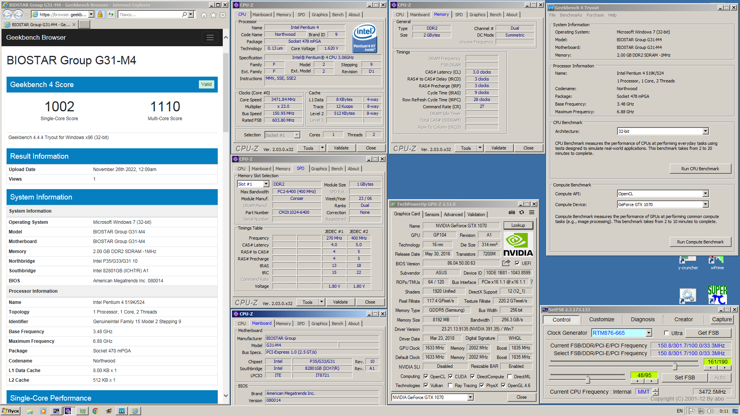The image size is (740, 416).
Task: Open the Tools dropdown arrow in CPU-Z Memory window
Action: (x=480, y=148)
